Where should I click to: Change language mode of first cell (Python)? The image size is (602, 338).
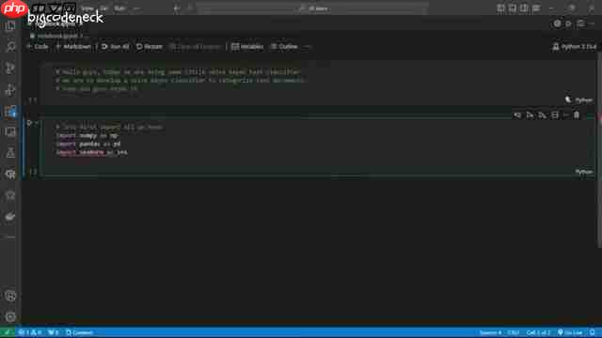583,100
